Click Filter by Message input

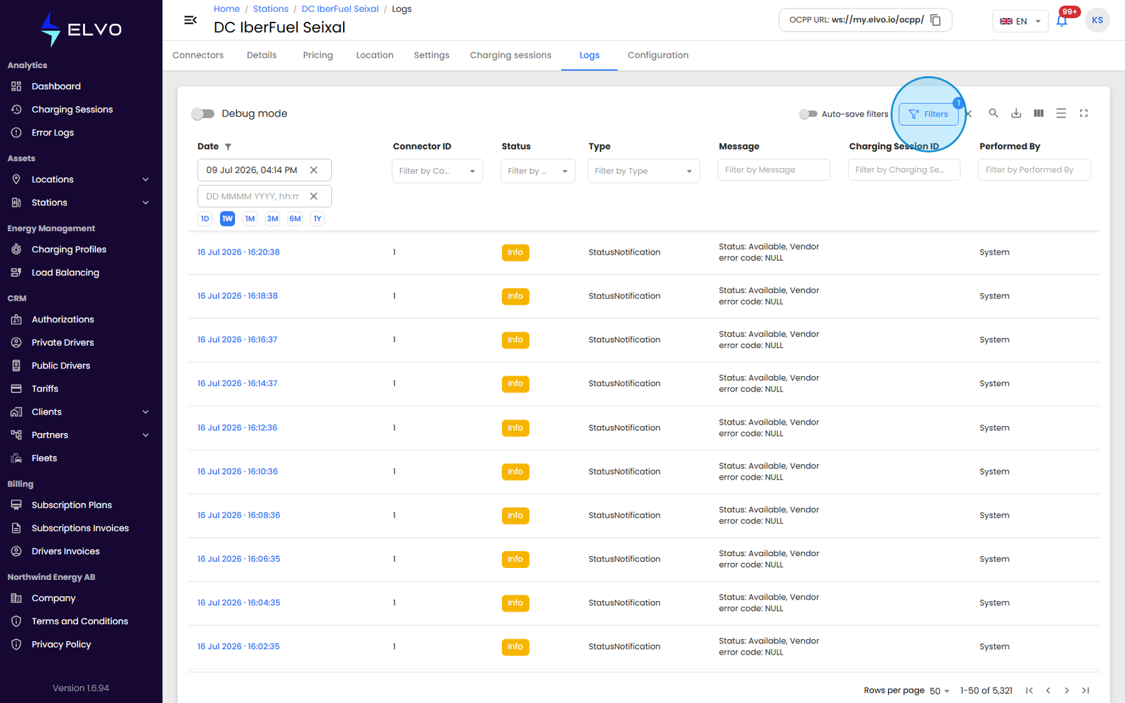pos(773,169)
